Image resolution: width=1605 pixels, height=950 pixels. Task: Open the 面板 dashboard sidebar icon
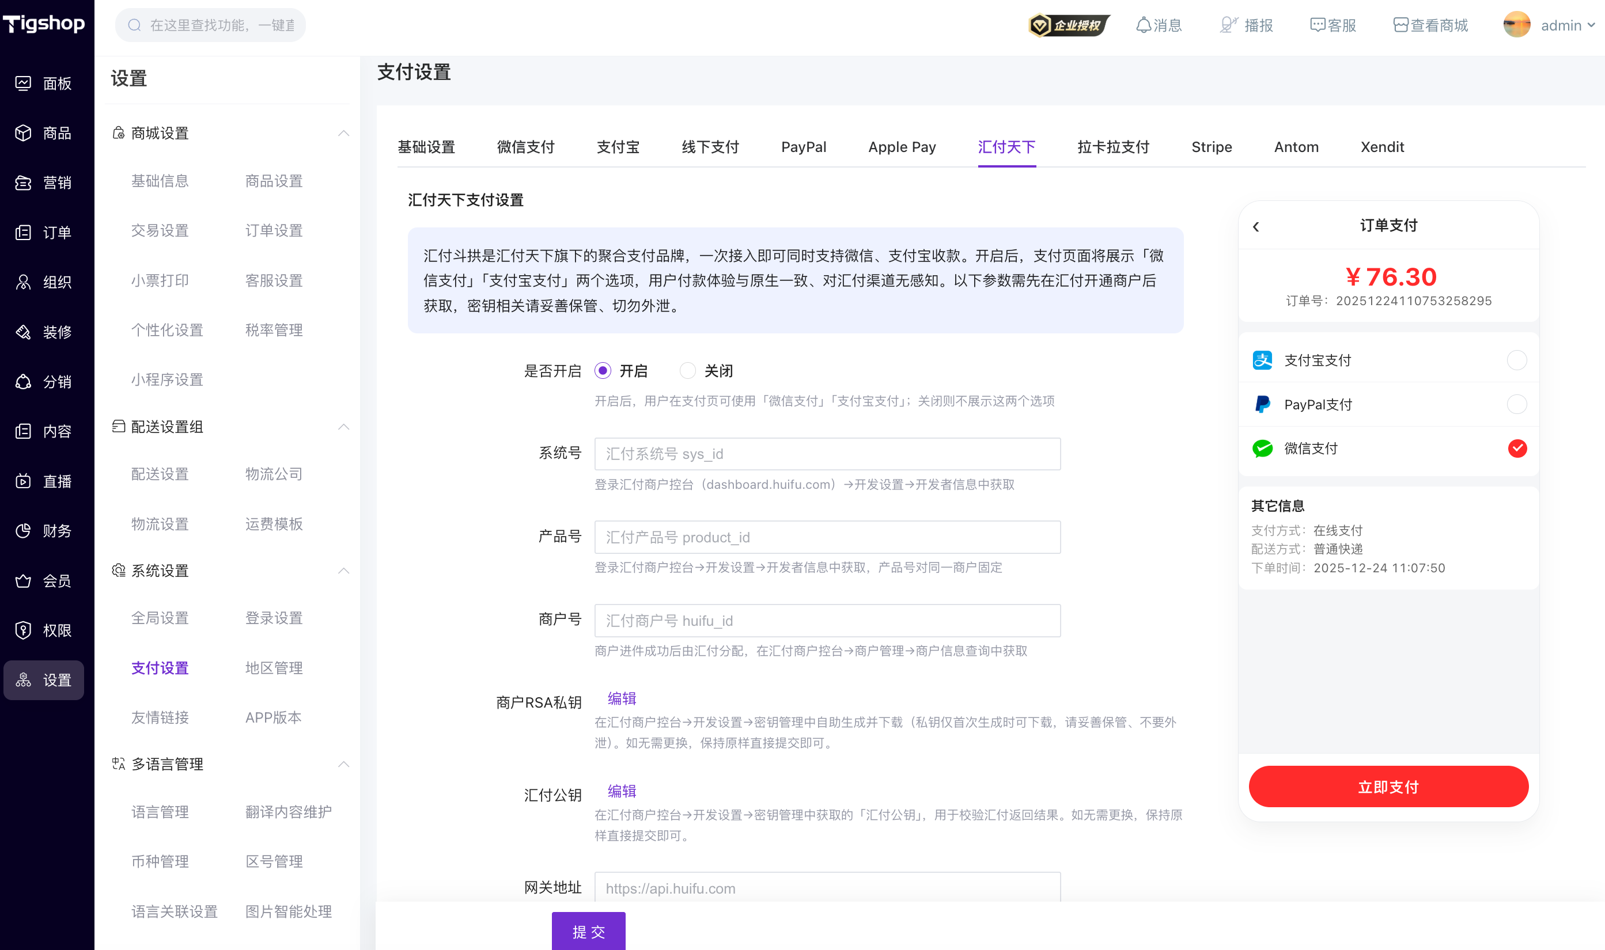23,83
